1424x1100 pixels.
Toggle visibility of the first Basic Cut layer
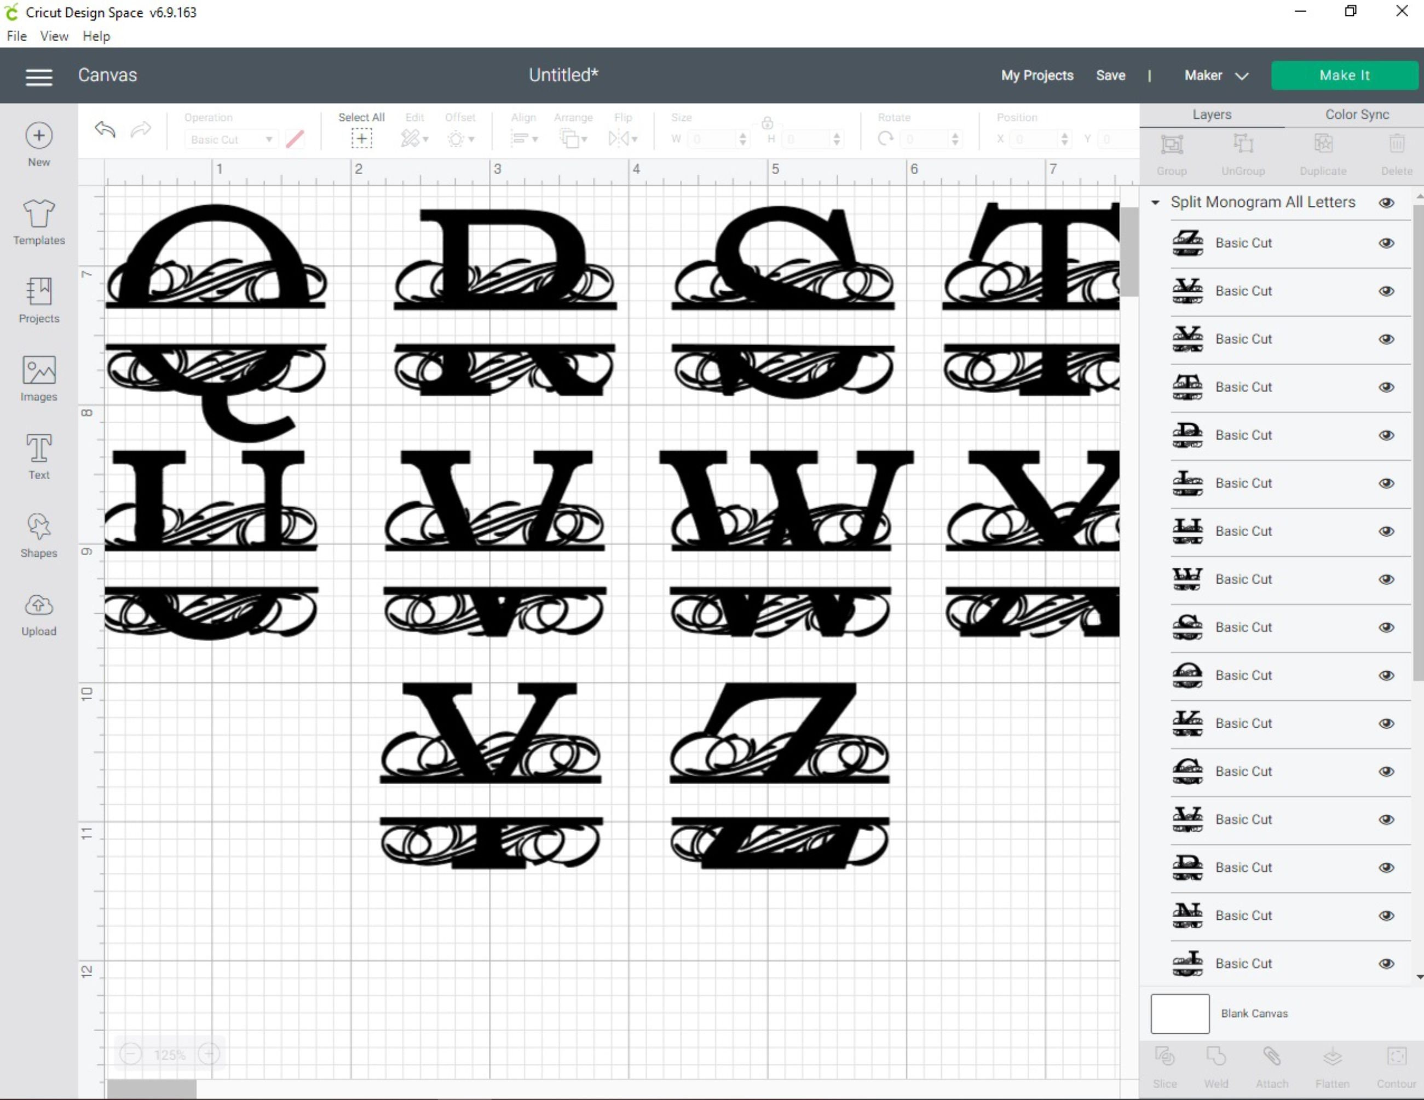click(x=1388, y=243)
